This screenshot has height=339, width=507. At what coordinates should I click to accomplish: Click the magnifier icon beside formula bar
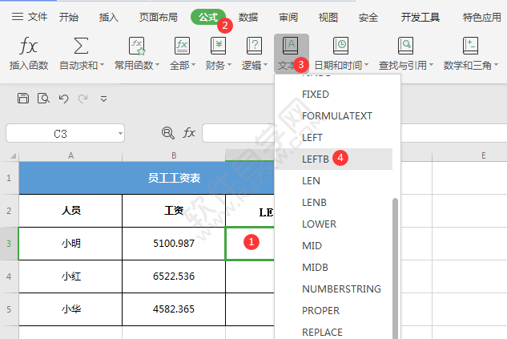[x=168, y=133]
